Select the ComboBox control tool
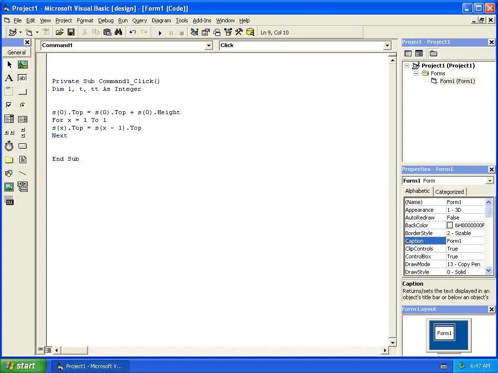498x373 pixels. (x=9, y=119)
